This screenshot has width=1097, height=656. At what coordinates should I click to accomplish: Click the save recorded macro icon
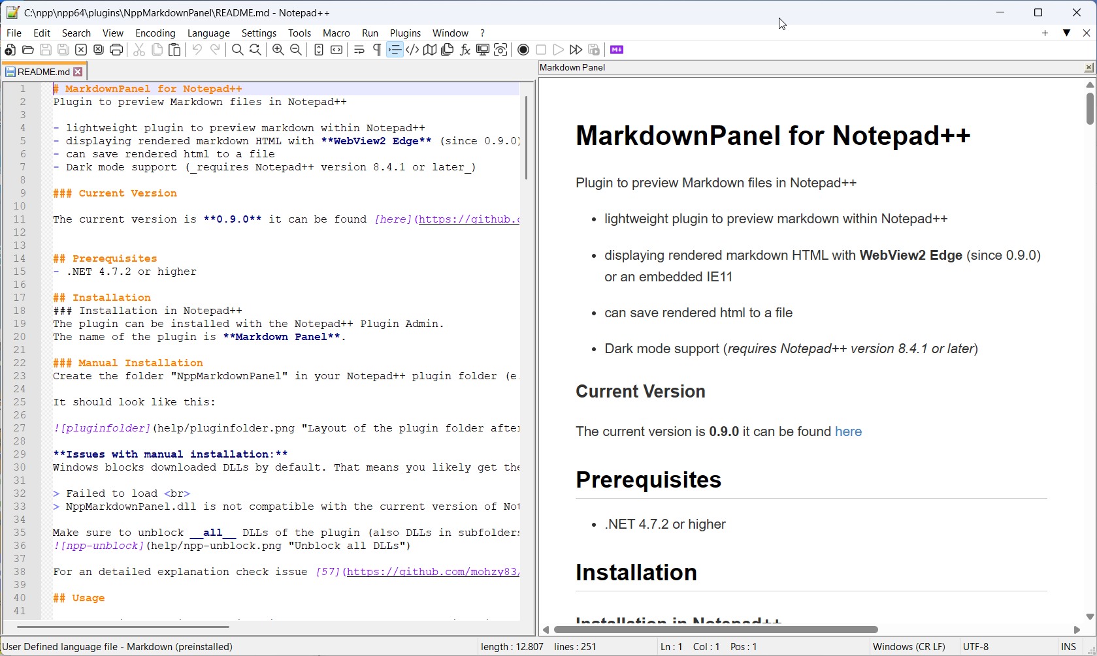[x=594, y=50]
